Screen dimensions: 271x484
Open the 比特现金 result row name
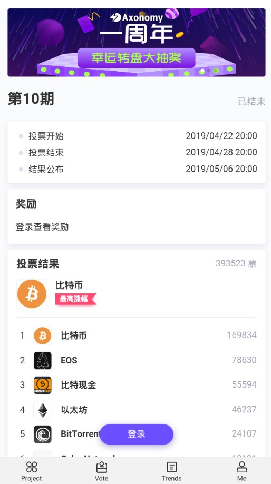click(79, 385)
